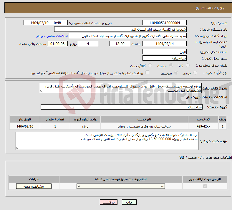Select the جزیی purchase type radio
Image resolution: width=232 pixels, height=210 pixels.
coord(195,73)
